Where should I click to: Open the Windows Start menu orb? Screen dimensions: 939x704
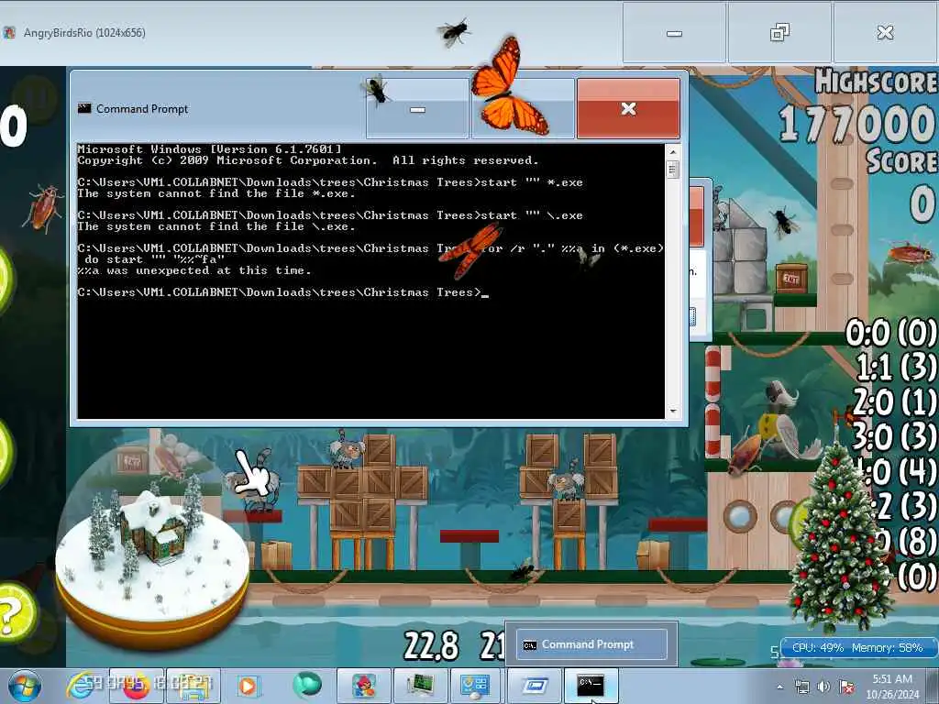click(x=24, y=686)
